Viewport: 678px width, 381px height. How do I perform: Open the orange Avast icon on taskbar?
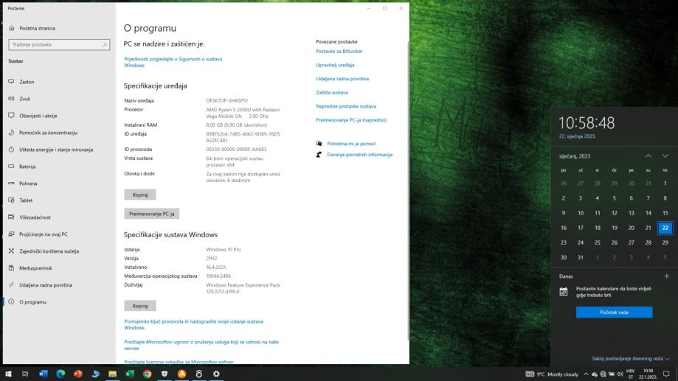(x=181, y=374)
